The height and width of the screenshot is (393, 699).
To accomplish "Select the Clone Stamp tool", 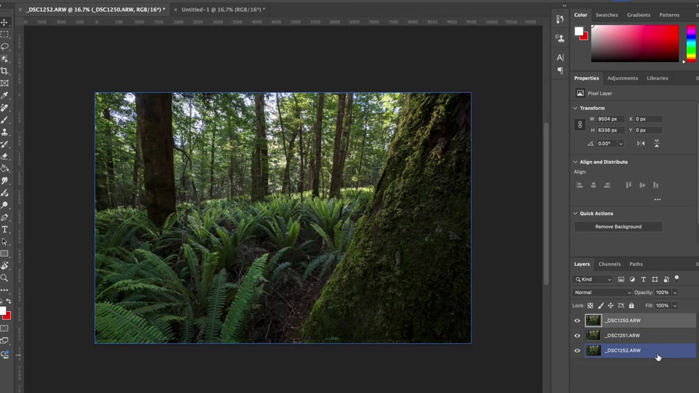I will tap(4, 132).
